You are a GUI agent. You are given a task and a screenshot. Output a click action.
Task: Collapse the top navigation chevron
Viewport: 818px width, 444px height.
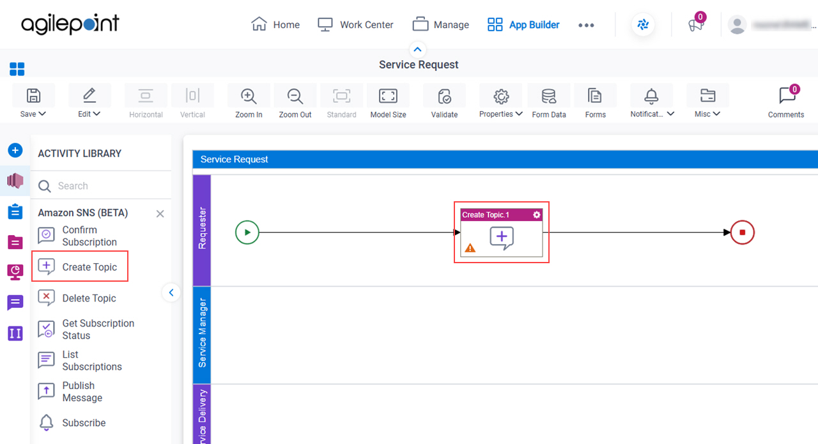click(417, 49)
